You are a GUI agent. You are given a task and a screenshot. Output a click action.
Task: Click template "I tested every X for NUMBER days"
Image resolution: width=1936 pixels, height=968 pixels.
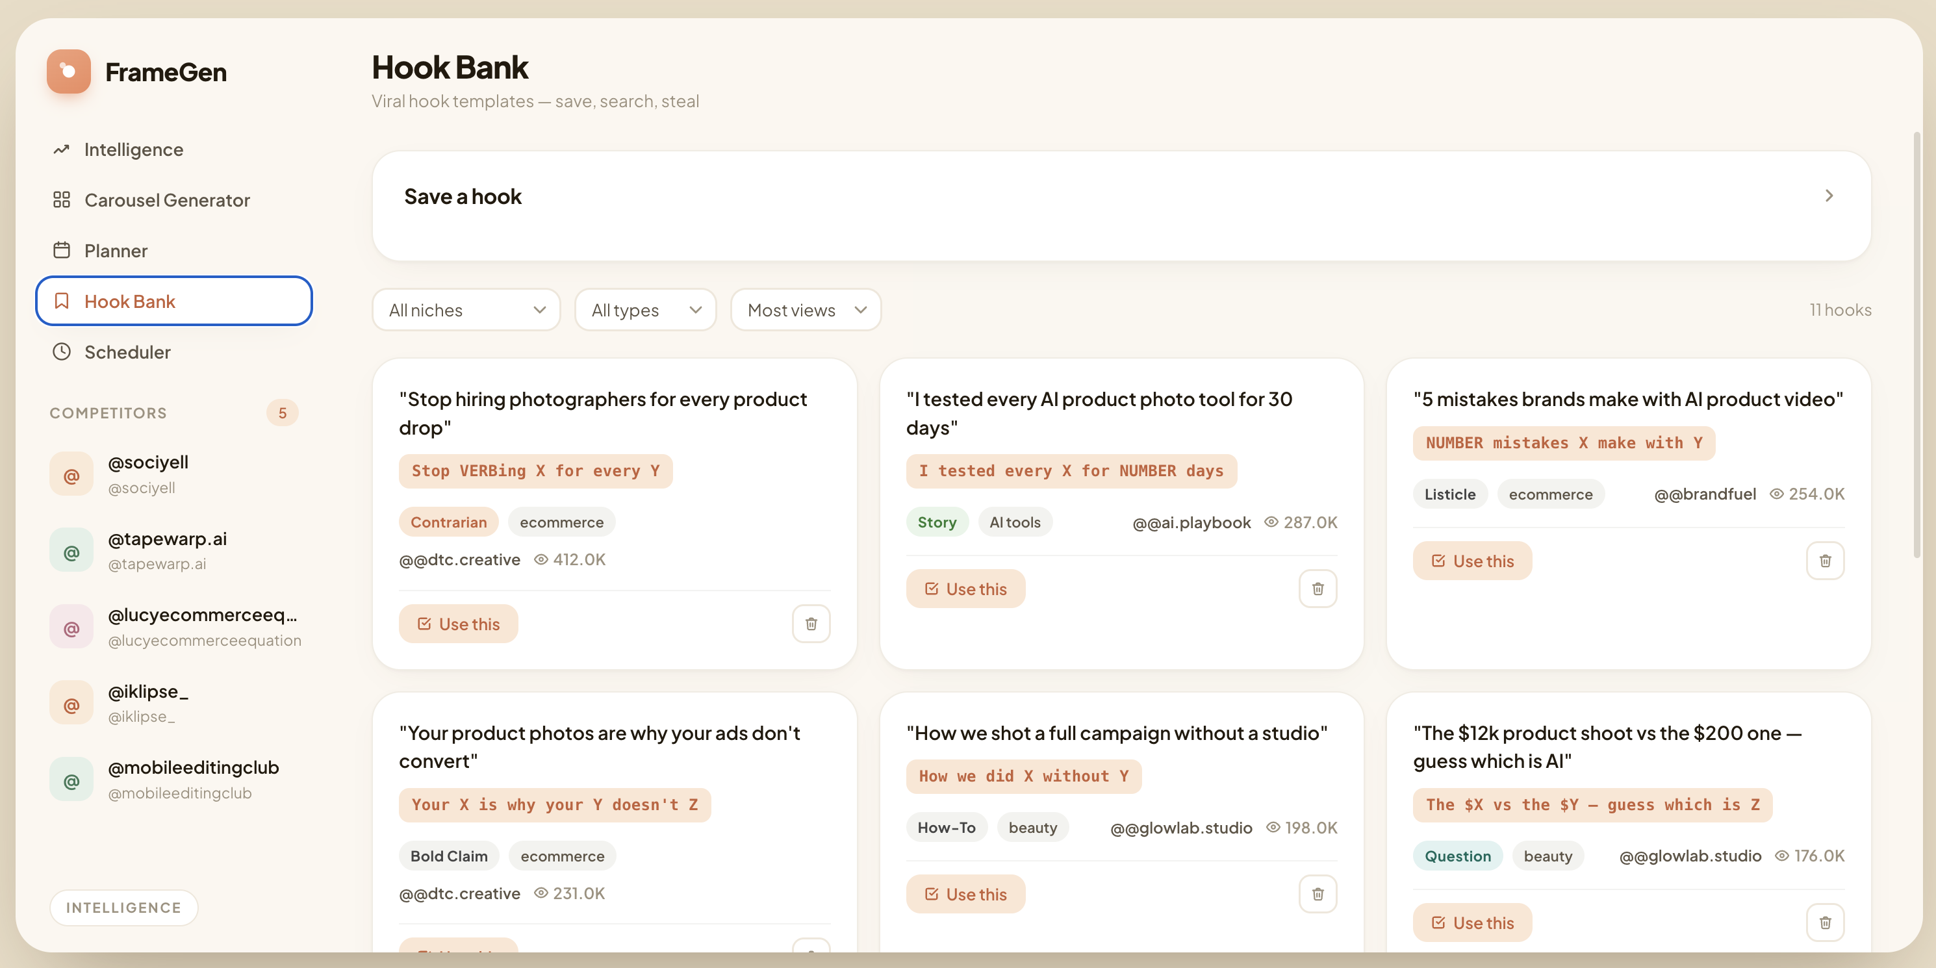pos(1071,470)
